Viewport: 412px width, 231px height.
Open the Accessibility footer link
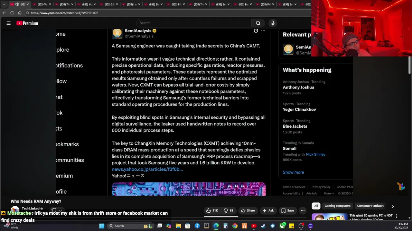pyautogui.click(x=291, y=193)
